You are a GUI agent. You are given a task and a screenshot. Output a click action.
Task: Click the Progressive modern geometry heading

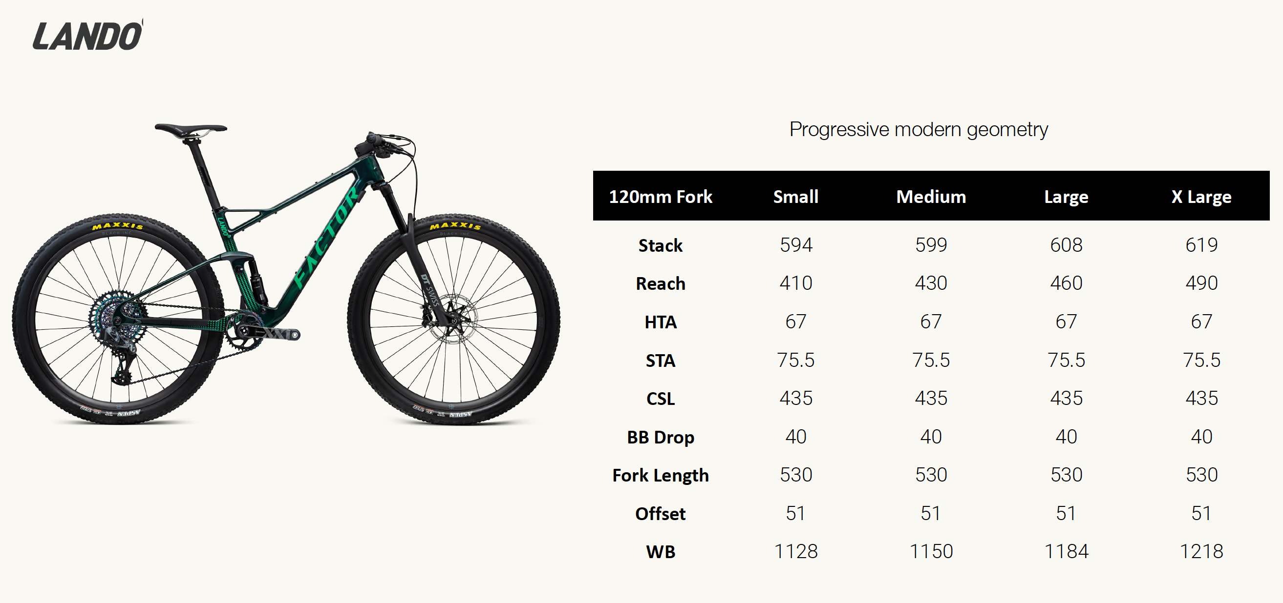coord(919,129)
